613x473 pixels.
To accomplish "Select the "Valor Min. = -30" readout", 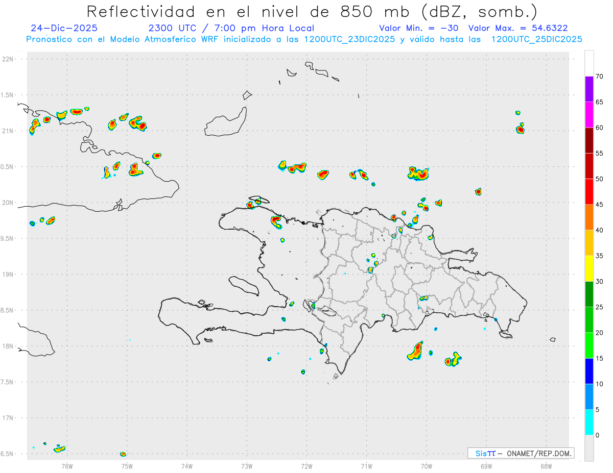I will (x=419, y=28).
